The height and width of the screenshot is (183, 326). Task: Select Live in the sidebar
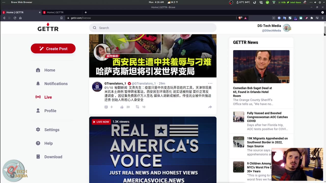pyautogui.click(x=48, y=97)
